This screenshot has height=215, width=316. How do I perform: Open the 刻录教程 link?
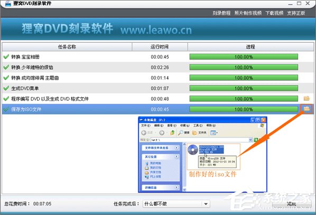[221, 13]
